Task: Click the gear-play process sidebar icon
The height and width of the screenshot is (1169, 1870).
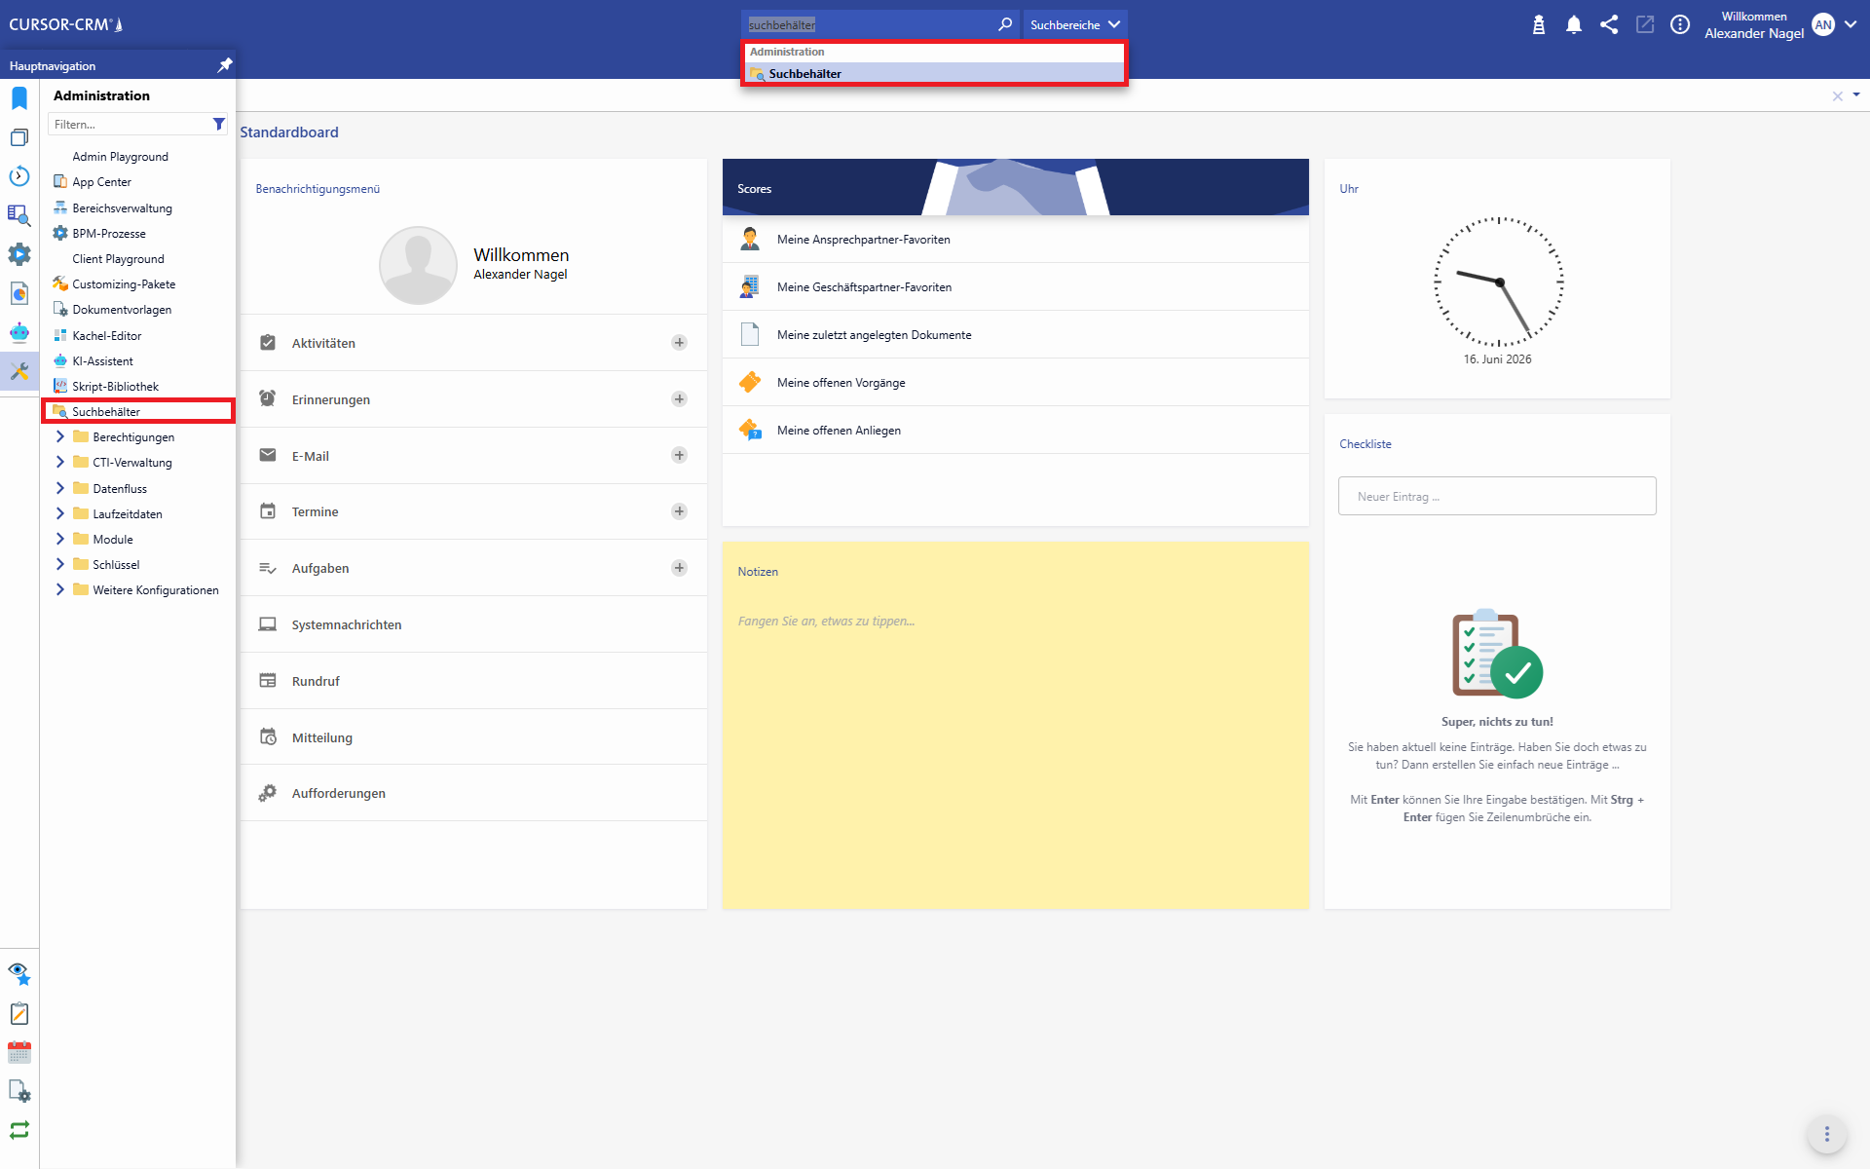Action: point(19,254)
